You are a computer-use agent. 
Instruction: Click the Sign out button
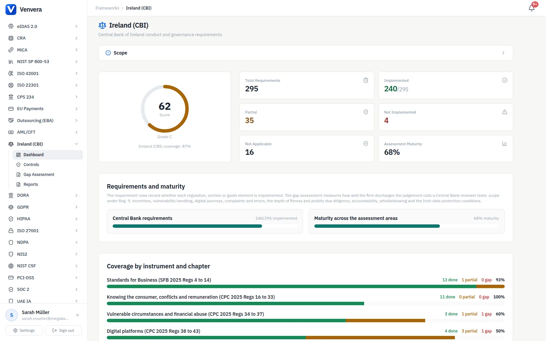click(63, 330)
